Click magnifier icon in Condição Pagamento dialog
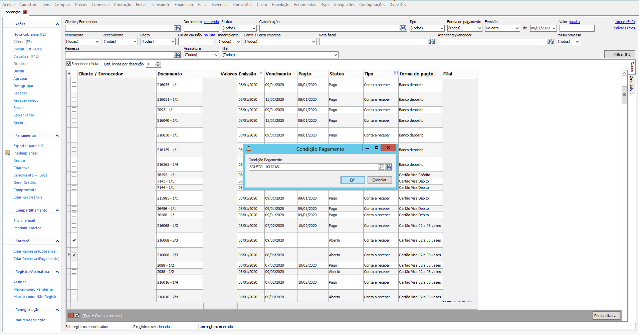Viewport: 639px width, 334px height. click(x=381, y=167)
